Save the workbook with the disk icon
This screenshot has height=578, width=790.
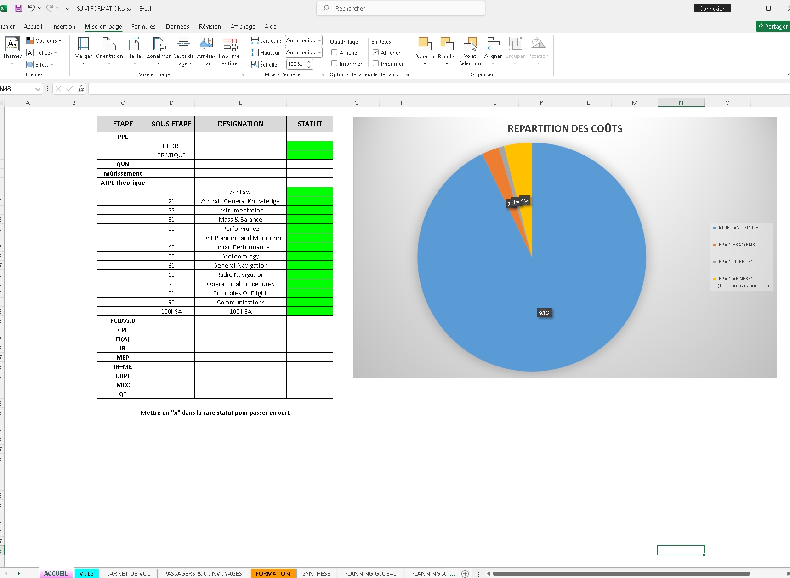click(x=18, y=8)
